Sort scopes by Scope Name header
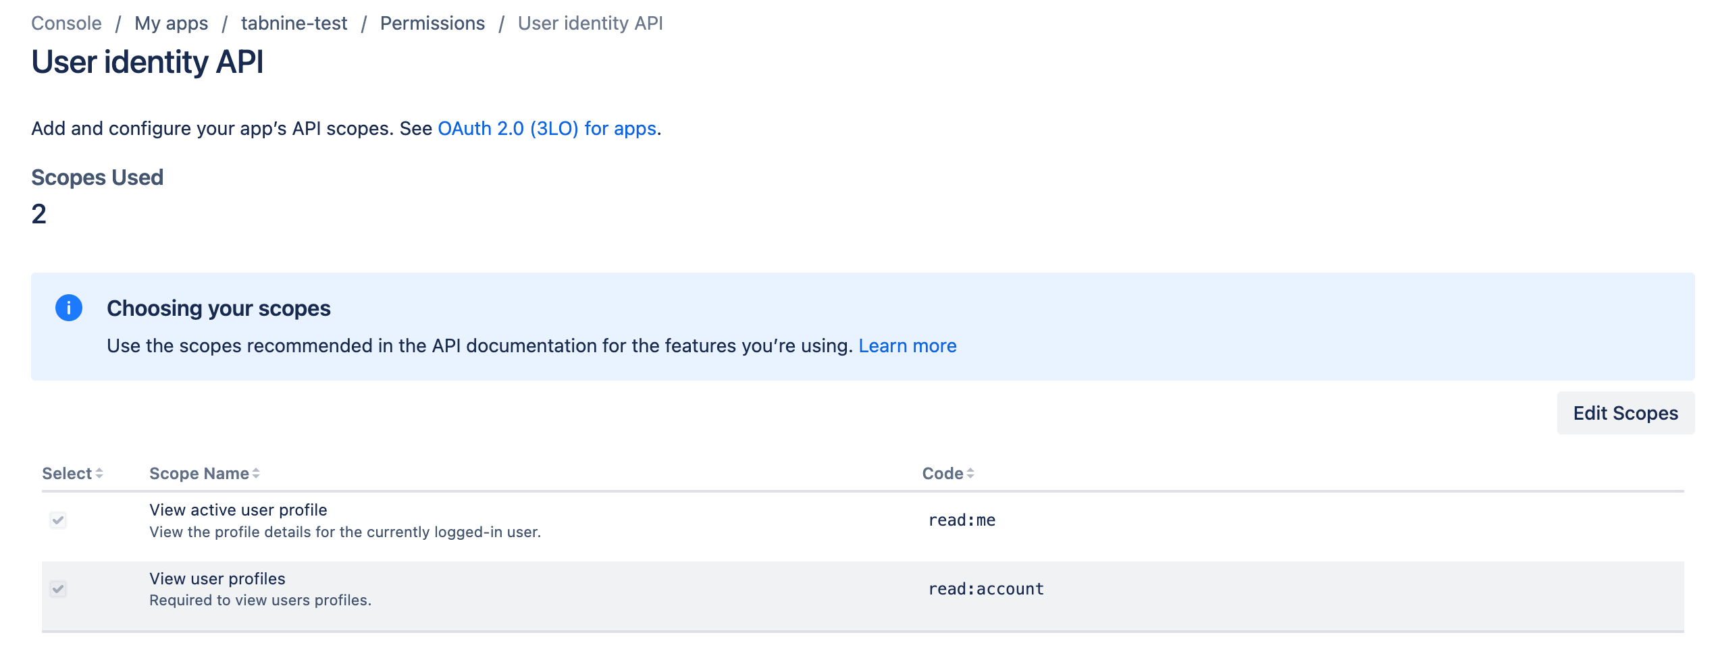This screenshot has height=664, width=1718. pos(204,474)
